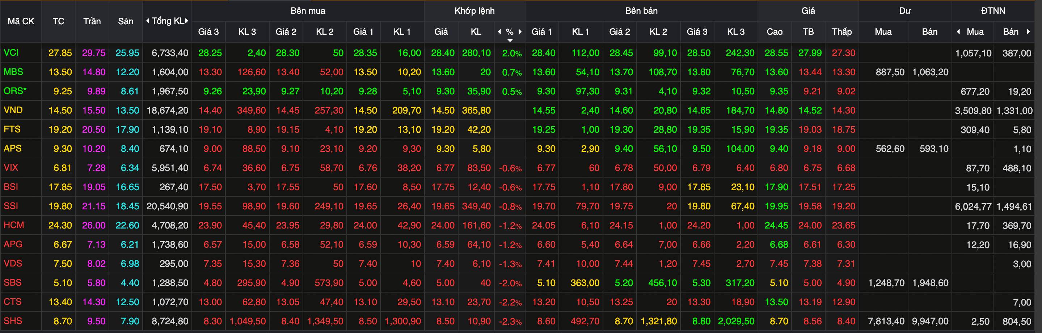Click VIX matched volume 83,50

tap(479, 168)
